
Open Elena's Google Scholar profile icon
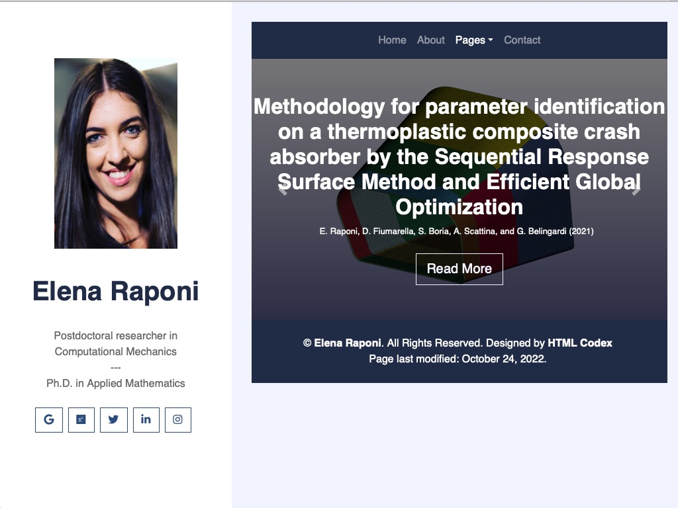[x=48, y=419]
